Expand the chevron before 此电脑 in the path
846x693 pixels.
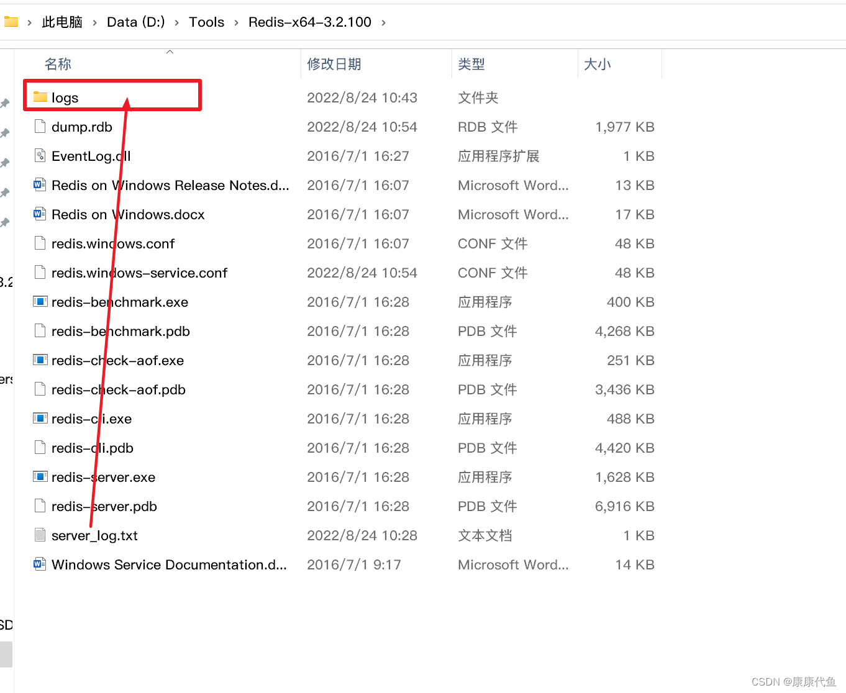coord(29,22)
